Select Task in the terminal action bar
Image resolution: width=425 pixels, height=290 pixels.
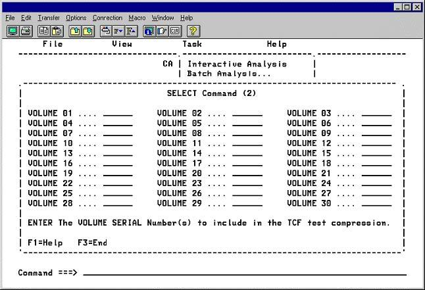click(x=192, y=44)
